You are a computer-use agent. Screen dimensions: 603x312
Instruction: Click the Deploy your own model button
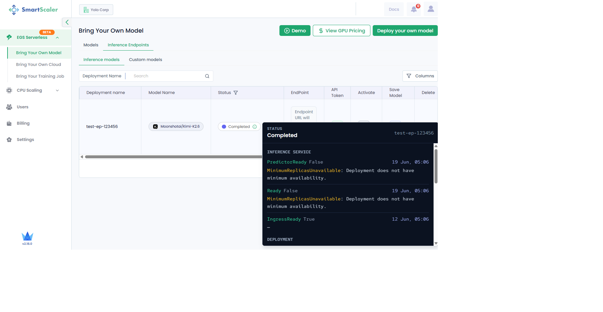[405, 31]
